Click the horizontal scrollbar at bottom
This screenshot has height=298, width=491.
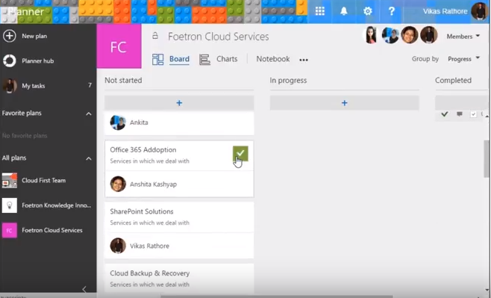tap(277, 296)
